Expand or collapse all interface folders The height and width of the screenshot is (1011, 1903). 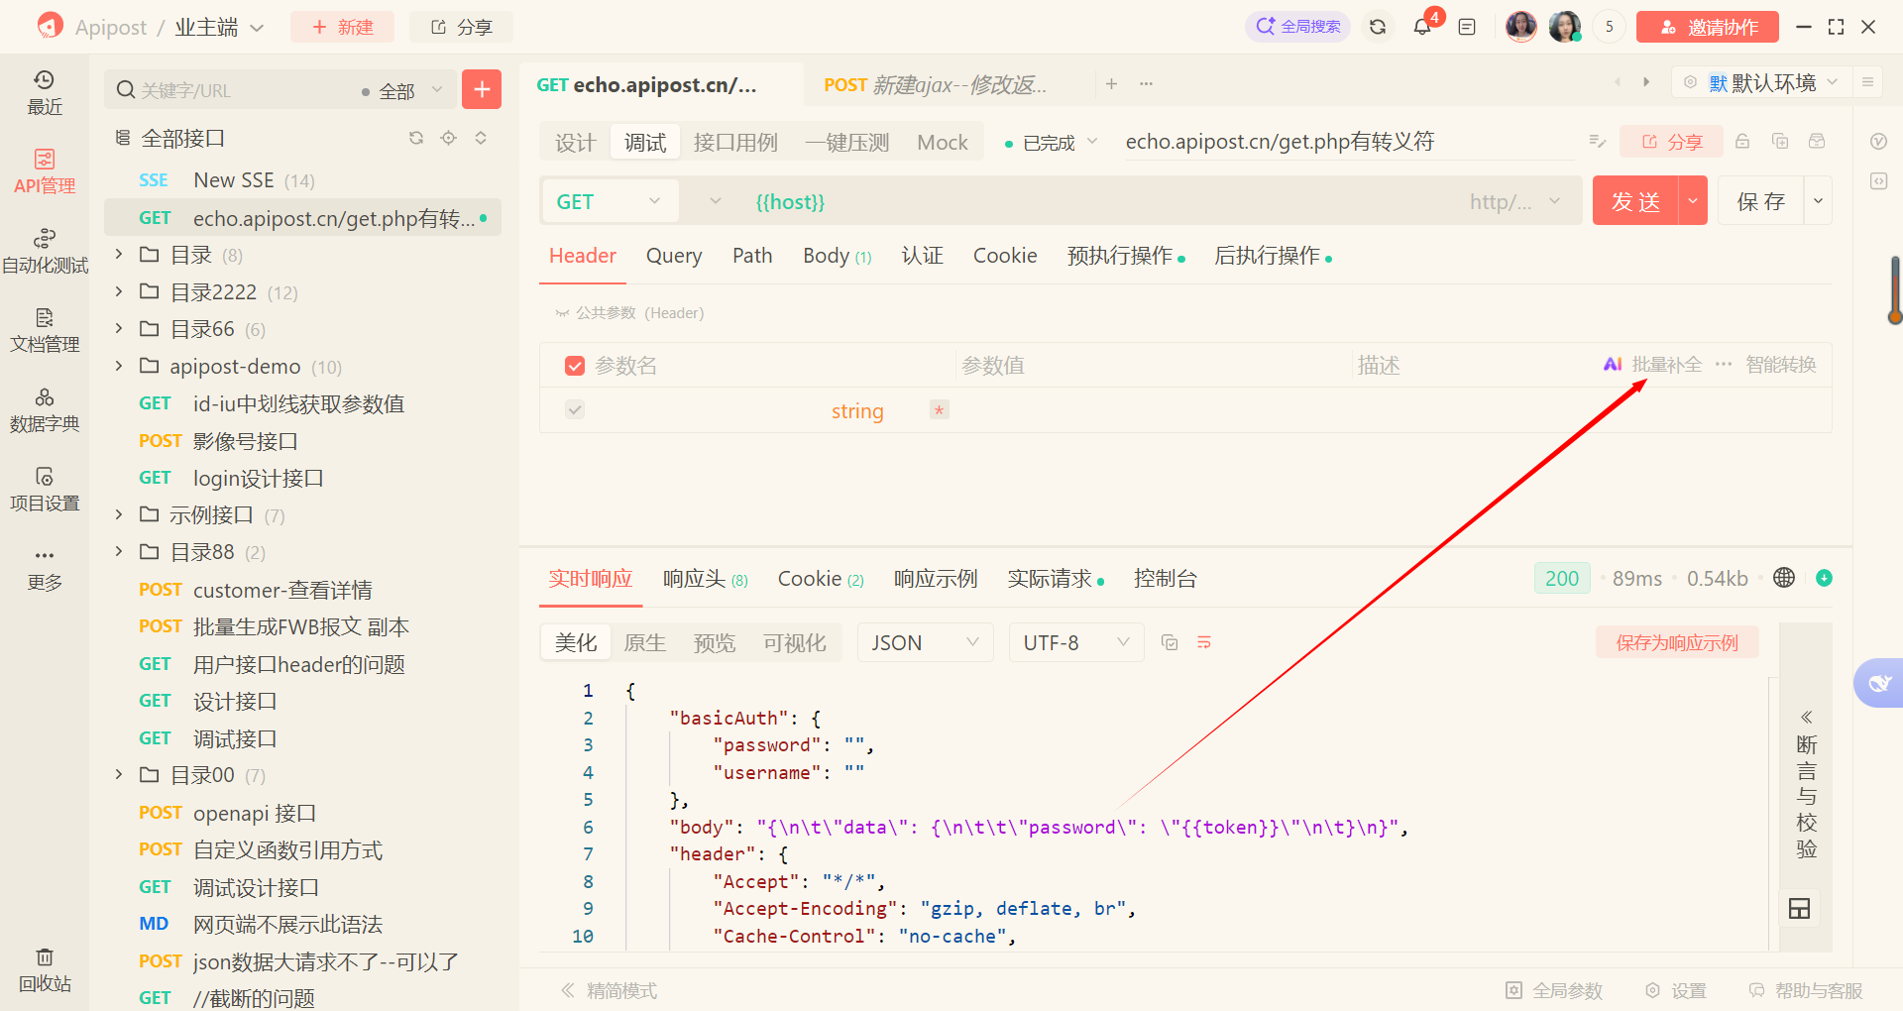pos(481,138)
